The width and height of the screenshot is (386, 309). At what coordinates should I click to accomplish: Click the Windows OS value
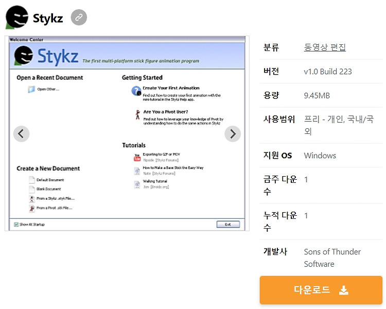320,156
